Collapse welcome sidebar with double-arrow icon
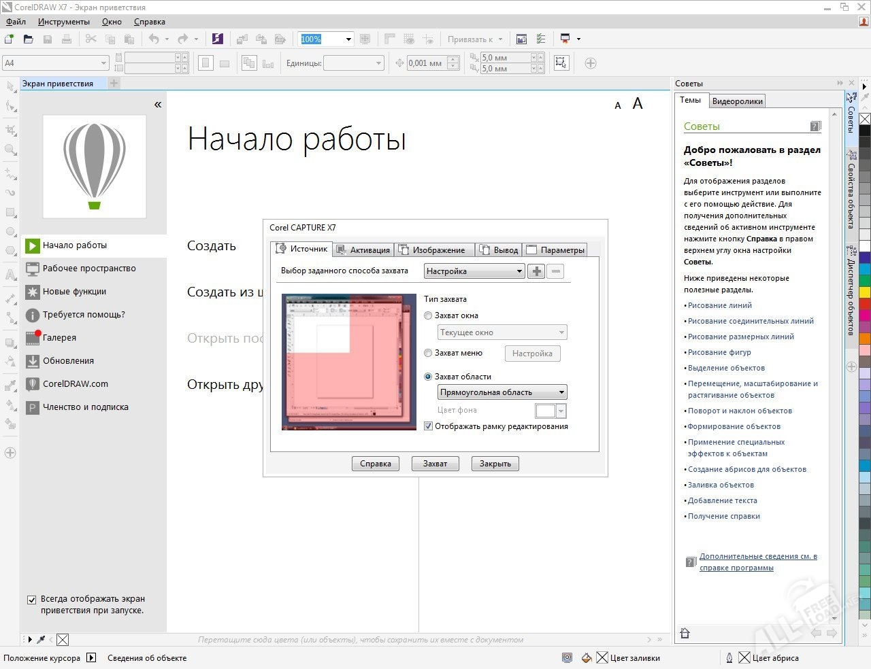 158,105
